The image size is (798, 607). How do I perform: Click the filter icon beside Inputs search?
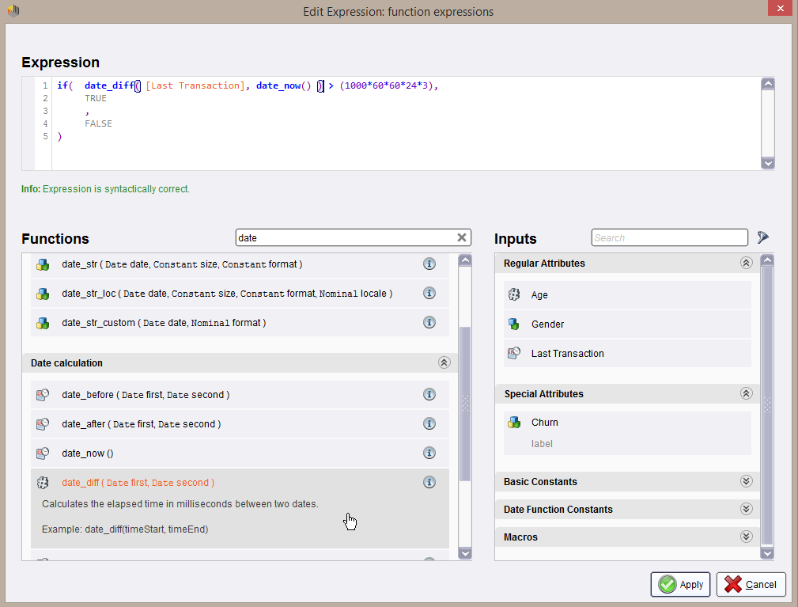[x=762, y=237]
